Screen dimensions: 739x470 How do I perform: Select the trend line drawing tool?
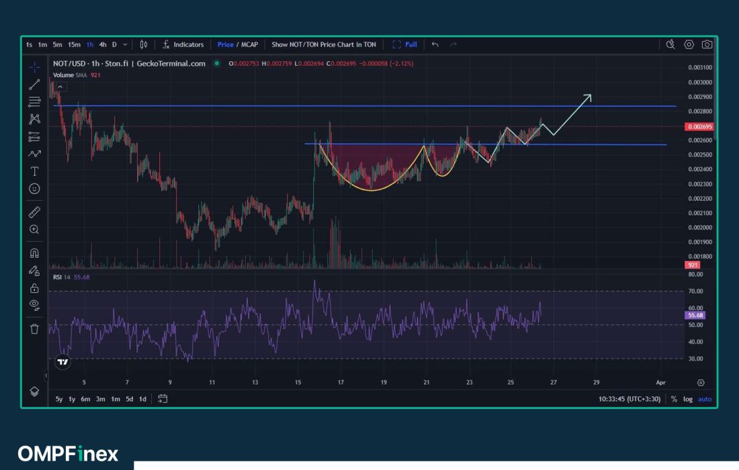point(34,84)
